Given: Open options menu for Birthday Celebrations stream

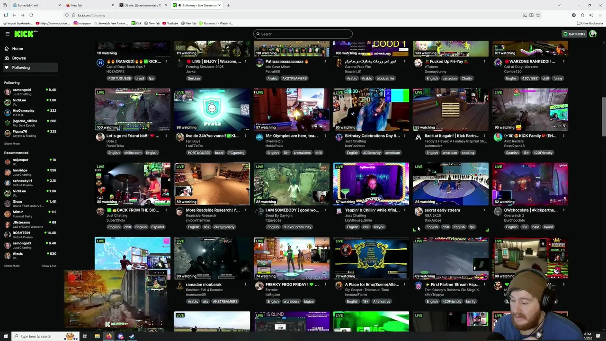Looking at the screenshot, I should pyautogui.click(x=404, y=136).
